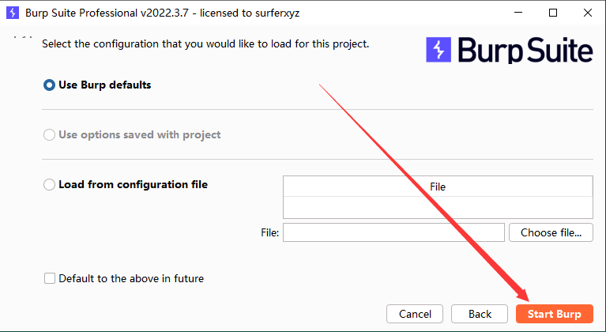The height and width of the screenshot is (332, 606).
Task: Focus the File path text field
Action: 393,232
